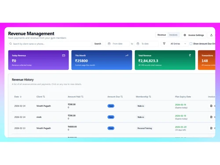
Task: Sort by Date column header
Action: (18, 97)
